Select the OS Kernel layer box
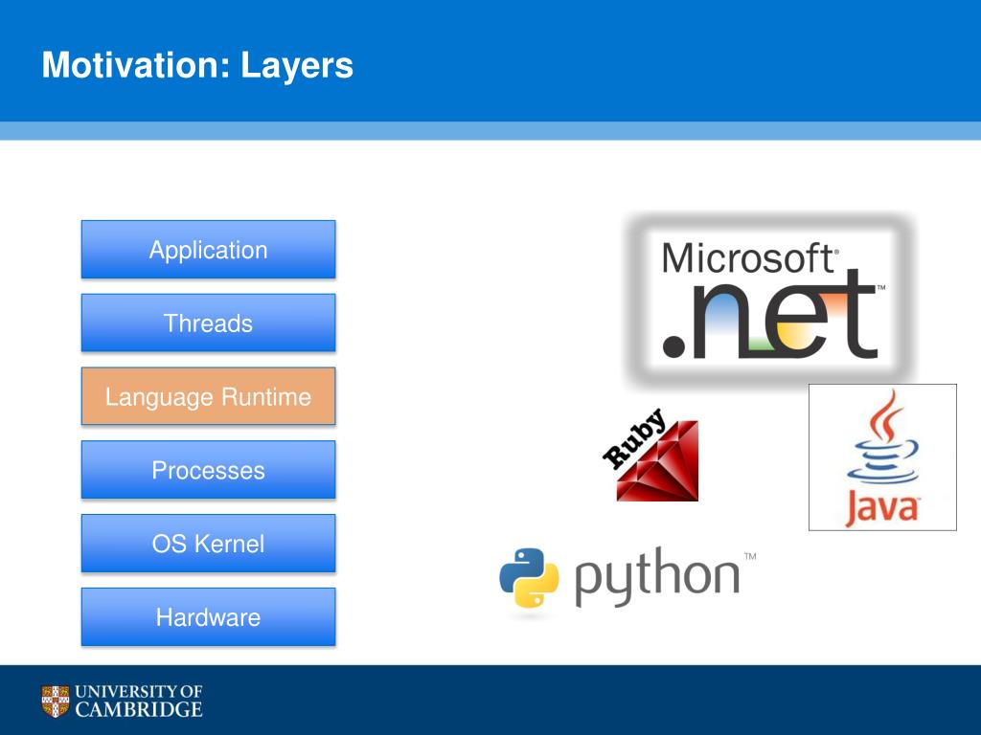The width and height of the screenshot is (981, 735). click(208, 544)
